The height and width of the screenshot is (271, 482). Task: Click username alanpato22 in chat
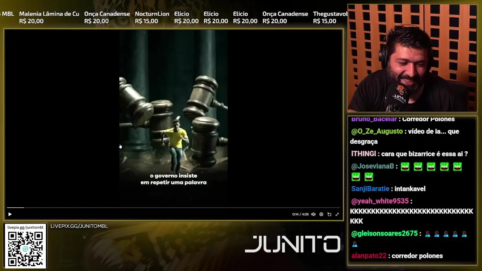pos(369,256)
